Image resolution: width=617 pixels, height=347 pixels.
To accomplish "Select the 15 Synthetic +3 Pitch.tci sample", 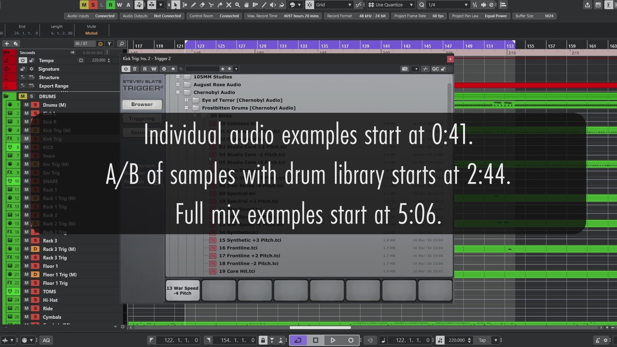I will (x=250, y=240).
